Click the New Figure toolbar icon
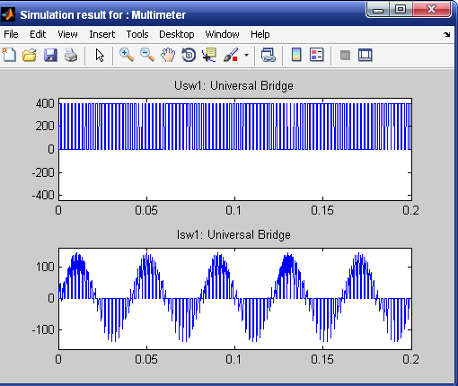458x386 pixels. (x=9, y=55)
